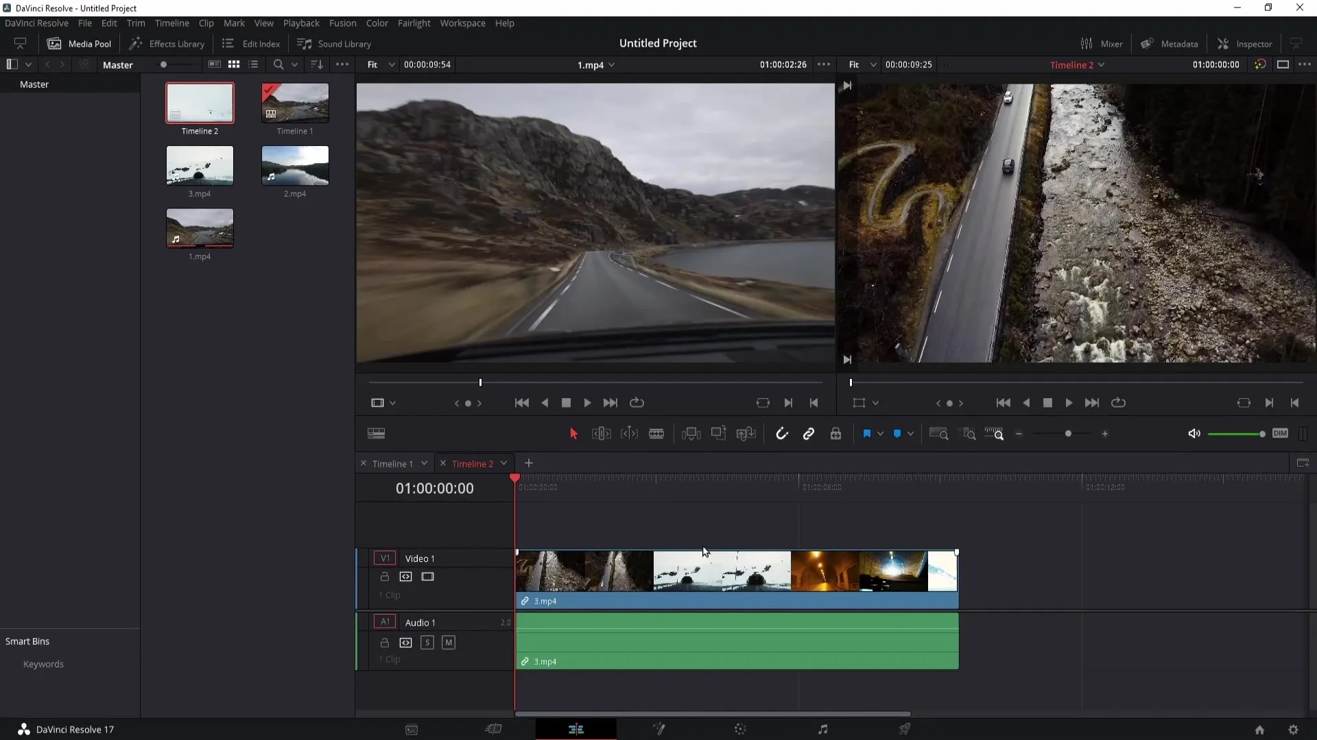The height and width of the screenshot is (740, 1317).
Task: Open the Deliver page rocket icon
Action: (905, 730)
